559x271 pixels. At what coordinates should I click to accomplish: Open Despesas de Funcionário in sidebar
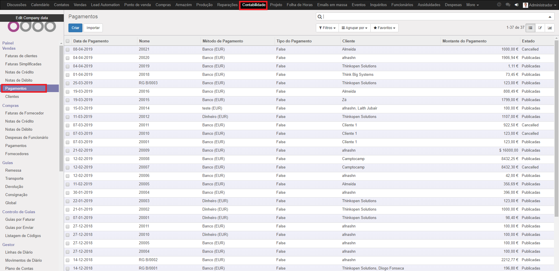click(x=27, y=137)
